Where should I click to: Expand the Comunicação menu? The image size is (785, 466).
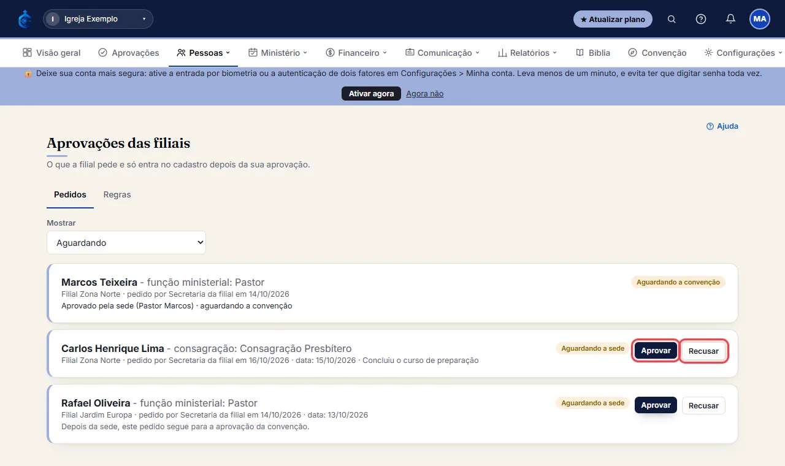(442, 53)
